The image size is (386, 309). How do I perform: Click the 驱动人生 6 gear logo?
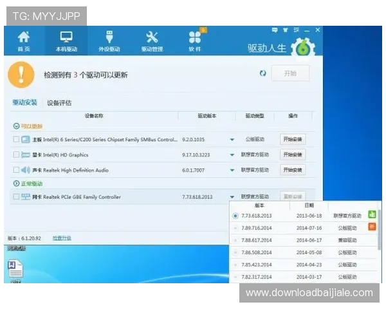[303, 48]
